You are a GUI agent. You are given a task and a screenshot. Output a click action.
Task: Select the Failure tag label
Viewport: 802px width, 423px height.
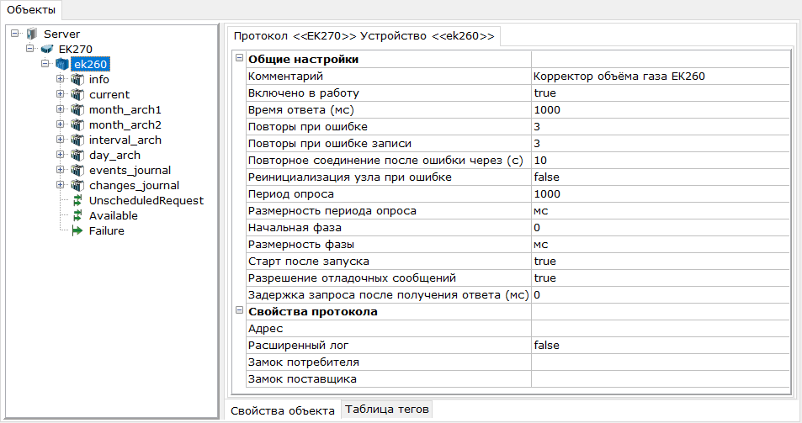pyautogui.click(x=107, y=231)
